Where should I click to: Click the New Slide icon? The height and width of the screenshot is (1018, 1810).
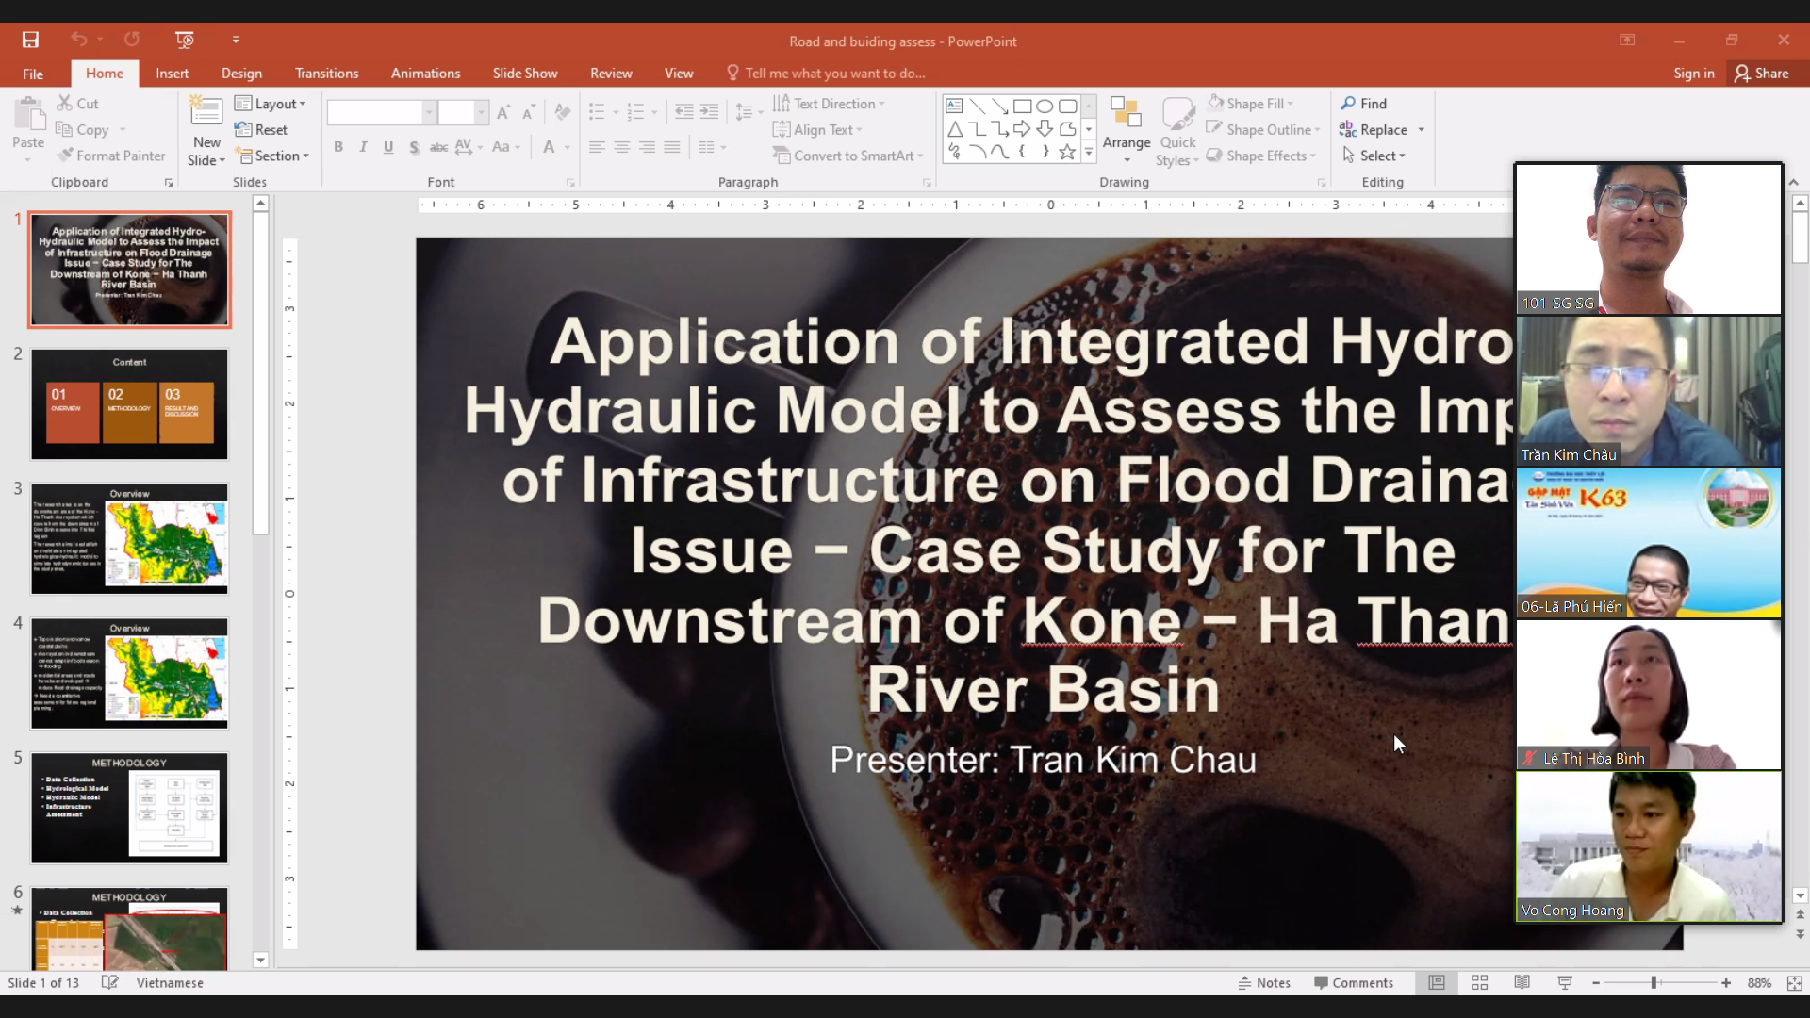pyautogui.click(x=206, y=112)
